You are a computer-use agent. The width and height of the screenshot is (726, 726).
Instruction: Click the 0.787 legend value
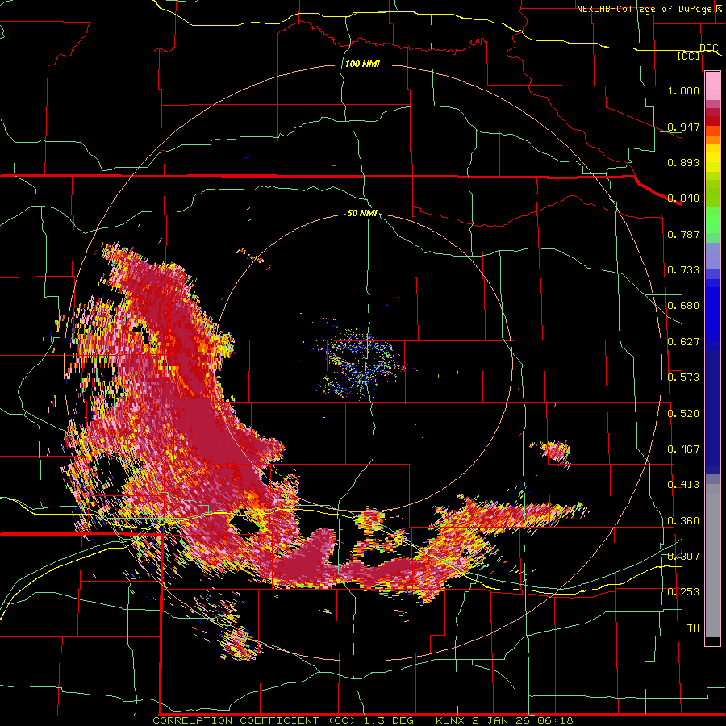click(683, 234)
